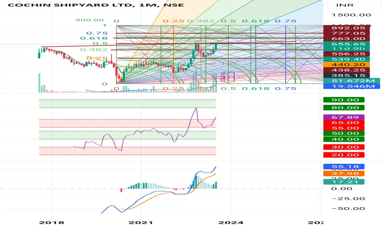Viewport: 385px width, 227px height.
Task: Click the 892.05 price level tag
Action: (347, 28)
